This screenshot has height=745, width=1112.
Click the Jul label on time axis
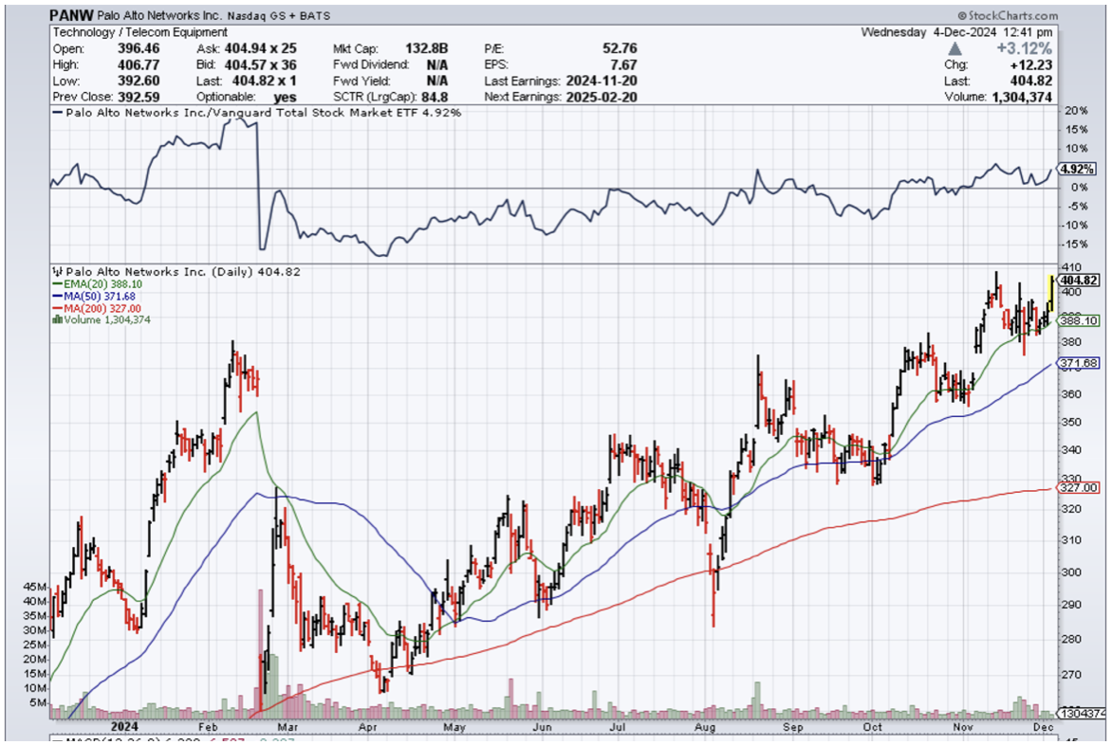[x=618, y=727]
